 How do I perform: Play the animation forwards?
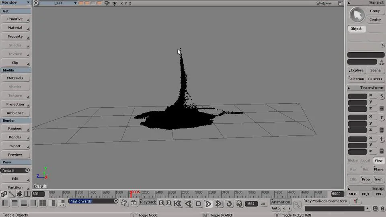click(x=208, y=203)
